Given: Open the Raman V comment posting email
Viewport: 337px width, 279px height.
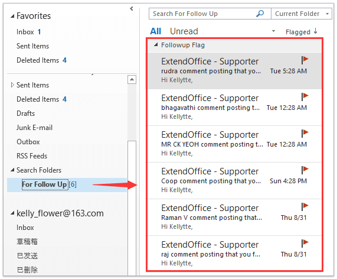Looking at the screenshot, I should (234, 218).
